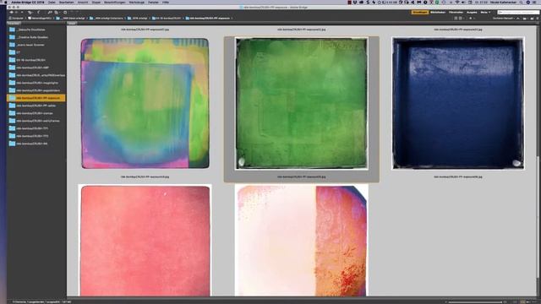The width and height of the screenshot is (541, 304).
Task: Click the get photos from camera icon
Action: 50,13
